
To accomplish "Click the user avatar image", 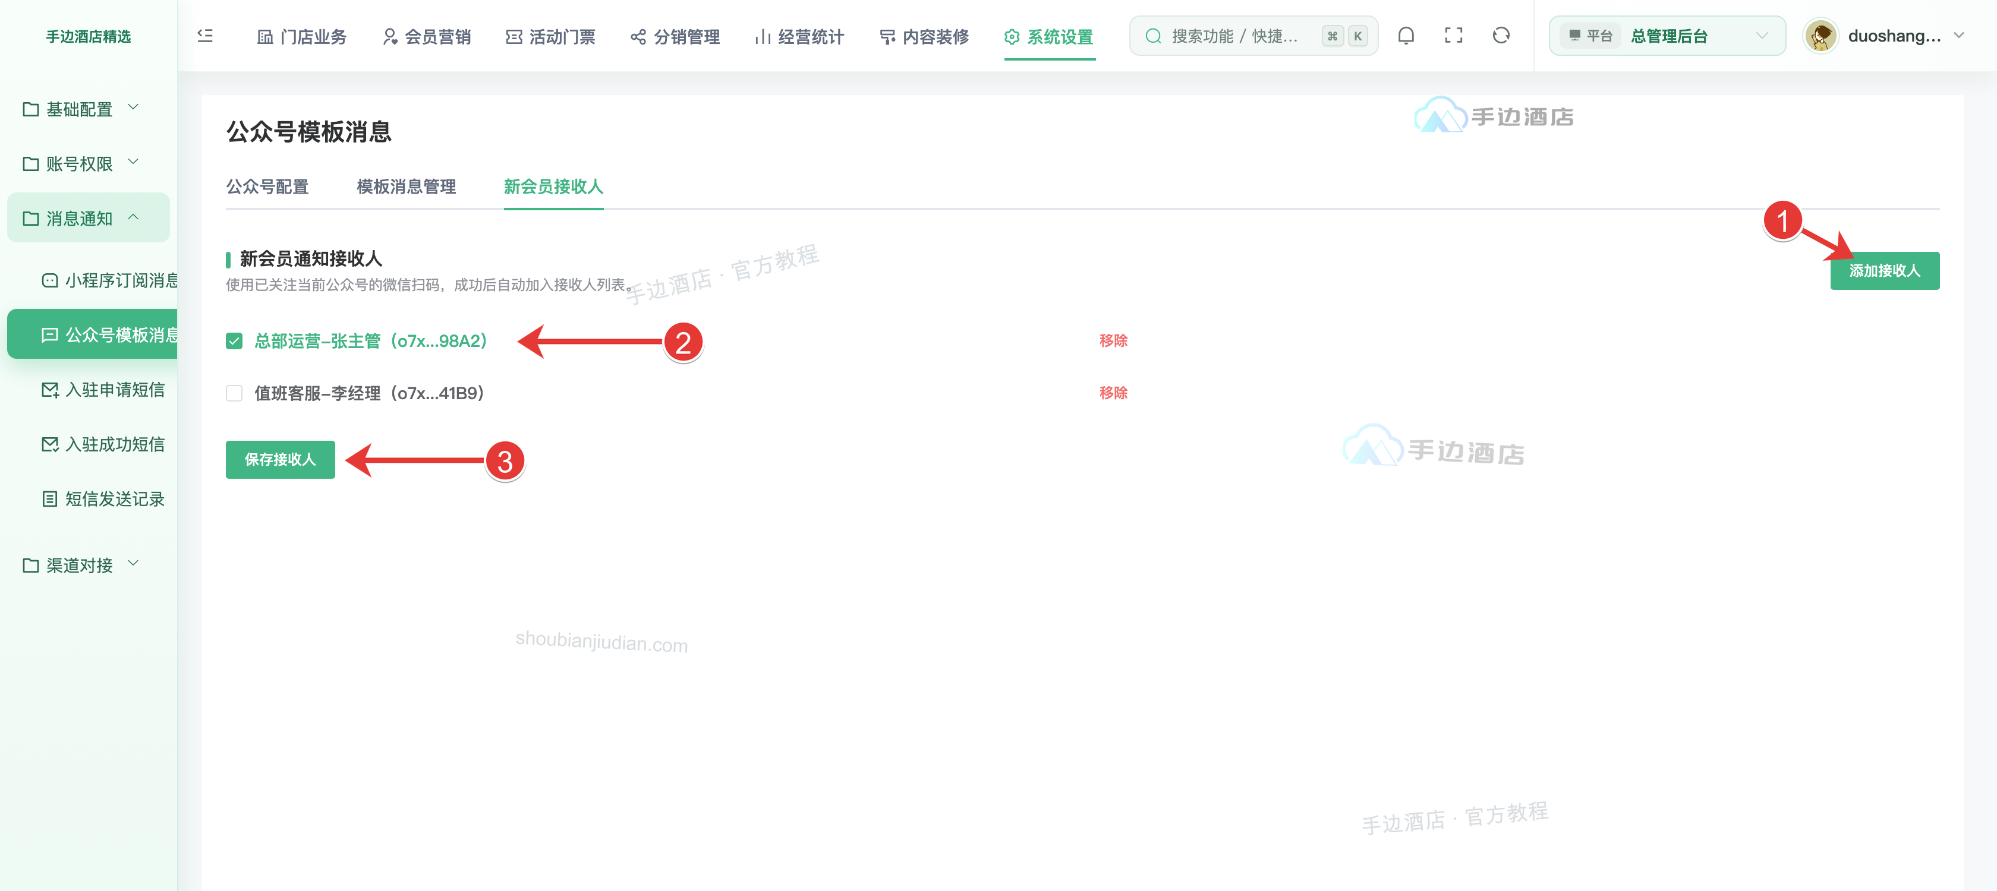I will [1820, 36].
